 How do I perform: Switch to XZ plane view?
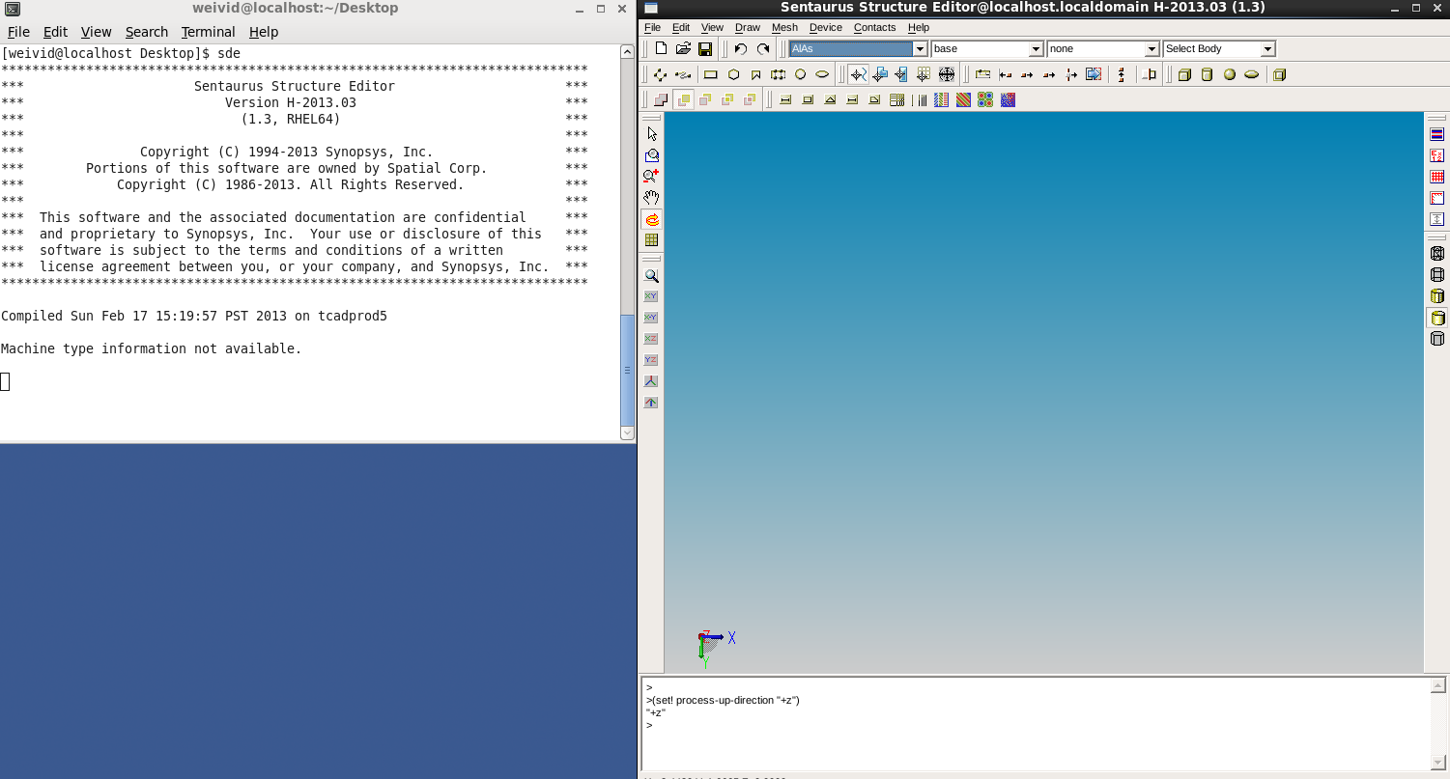coord(651,339)
